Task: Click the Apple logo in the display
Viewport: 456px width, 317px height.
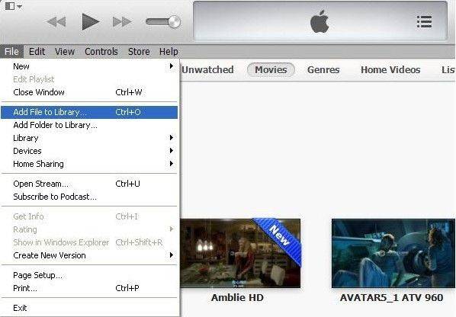Action: 320,21
